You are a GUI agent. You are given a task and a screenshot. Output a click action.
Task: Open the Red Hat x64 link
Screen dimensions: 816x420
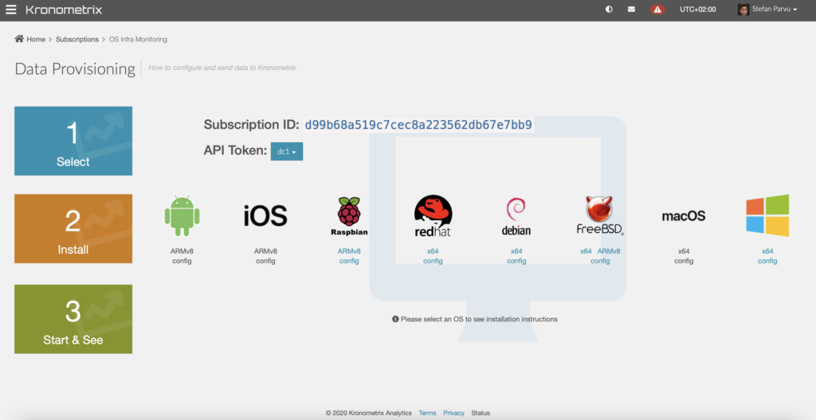point(433,251)
